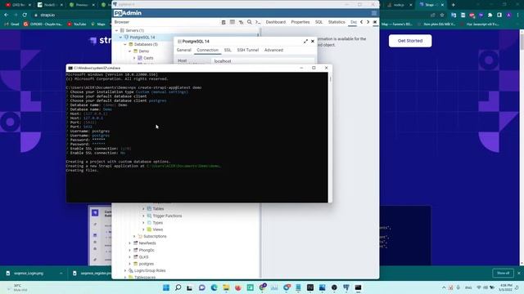Screen dimensions: 524x294
Task: Open Windows Start menu
Action: pyautogui.click(x=165, y=287)
